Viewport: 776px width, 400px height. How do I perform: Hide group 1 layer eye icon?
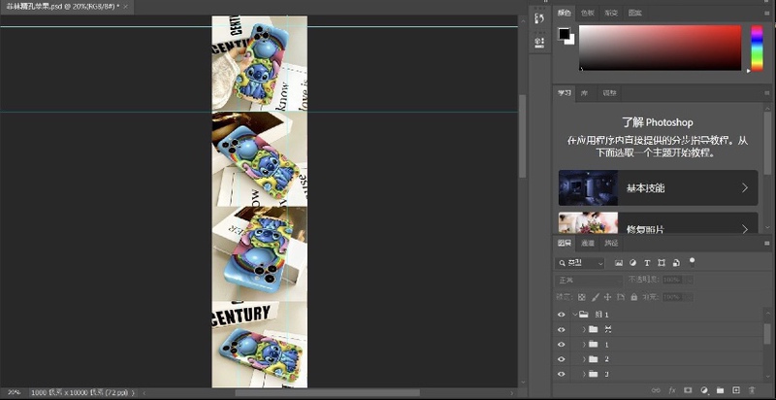coord(561,344)
